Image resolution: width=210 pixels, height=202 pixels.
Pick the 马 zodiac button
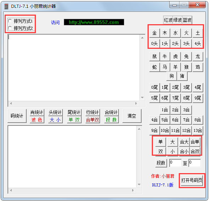tap(165, 67)
